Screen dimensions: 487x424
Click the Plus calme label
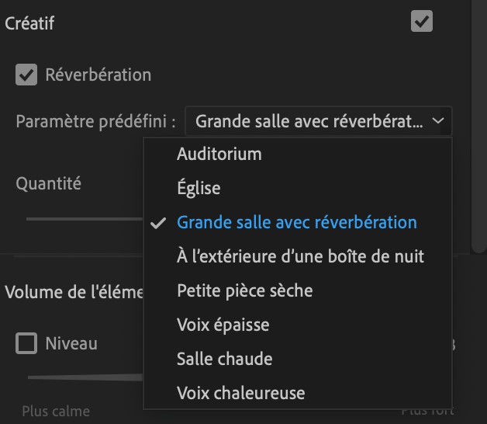(x=56, y=412)
